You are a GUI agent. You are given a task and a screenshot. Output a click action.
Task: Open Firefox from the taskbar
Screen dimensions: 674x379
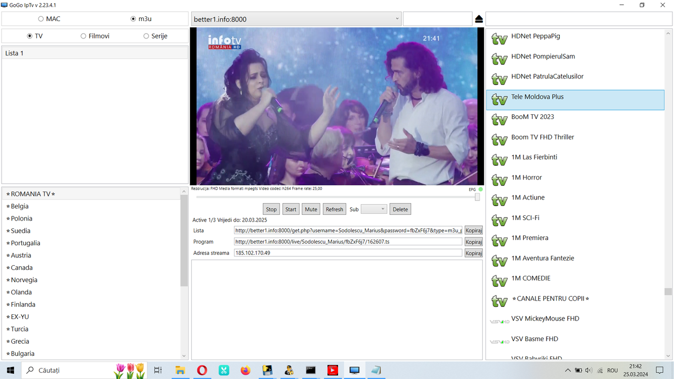click(245, 370)
